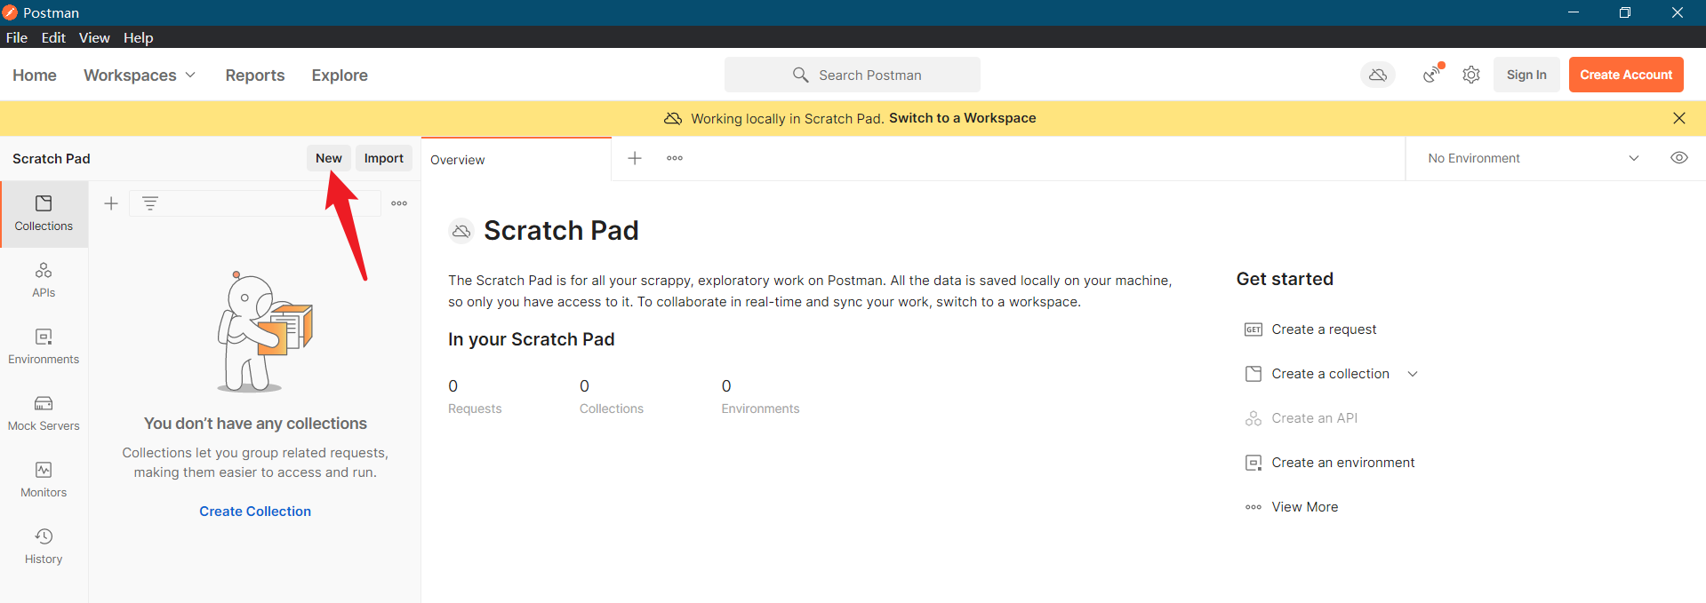1706x603 pixels.
Task: Click Switch to a Workspace link
Action: (963, 118)
